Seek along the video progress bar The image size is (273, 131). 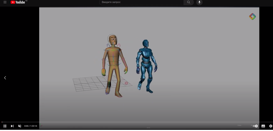coord(136,122)
